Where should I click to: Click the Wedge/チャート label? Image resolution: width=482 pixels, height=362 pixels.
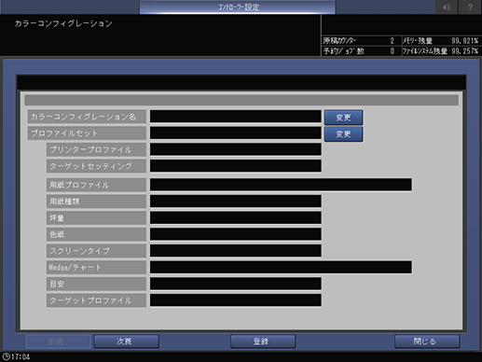pyautogui.click(x=96, y=267)
